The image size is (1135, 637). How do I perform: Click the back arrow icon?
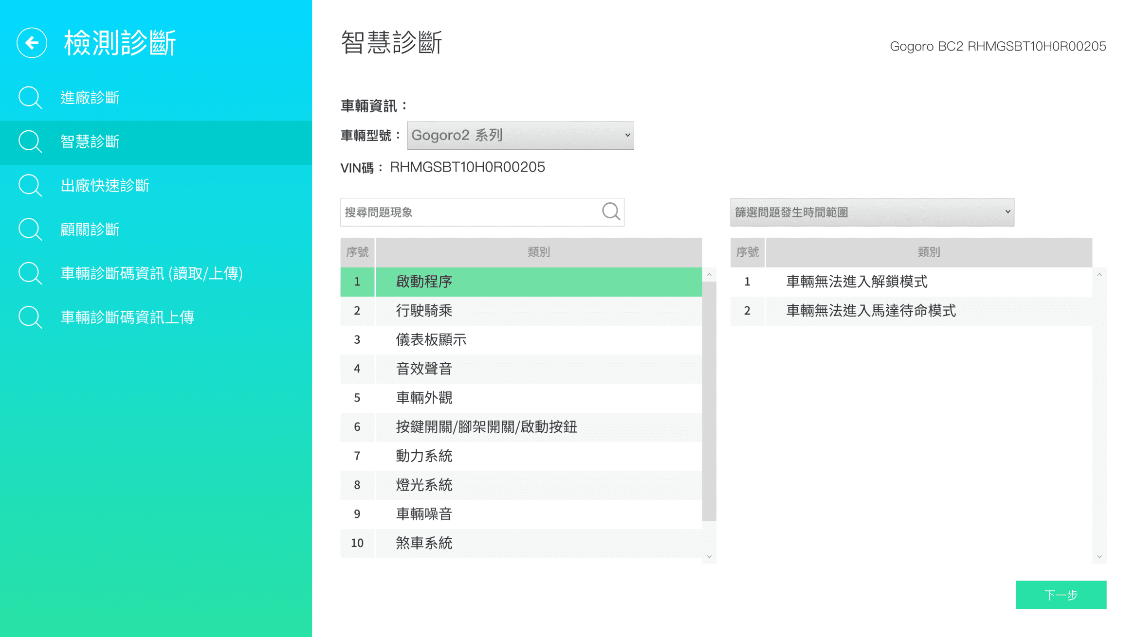(32, 43)
